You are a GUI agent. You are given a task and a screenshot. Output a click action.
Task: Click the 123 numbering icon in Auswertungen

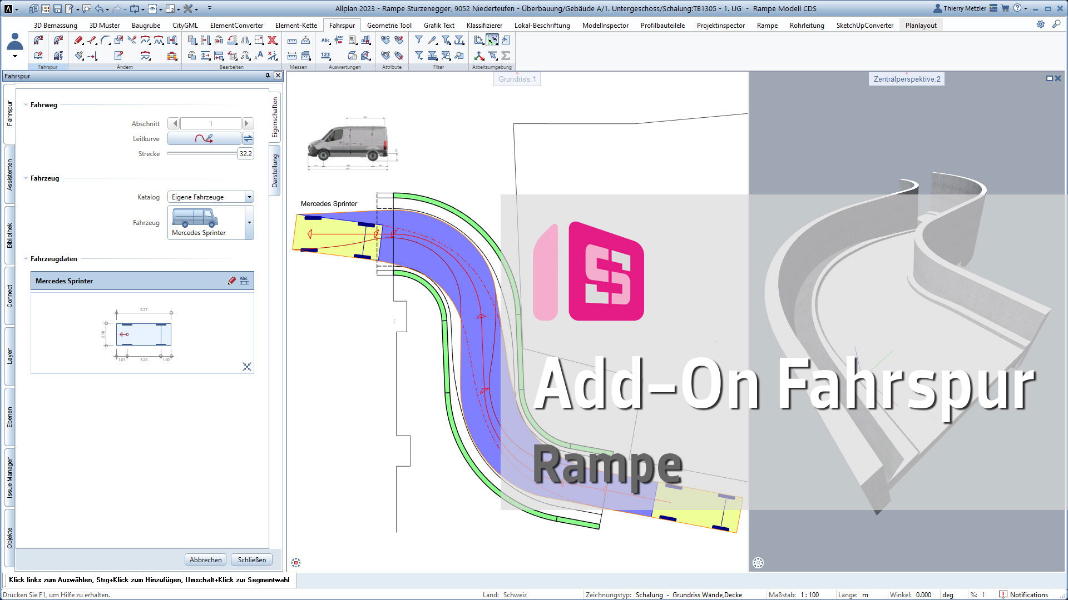(x=325, y=56)
